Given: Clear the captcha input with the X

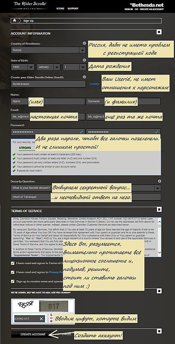Looking at the screenshot, I should pos(41,319).
